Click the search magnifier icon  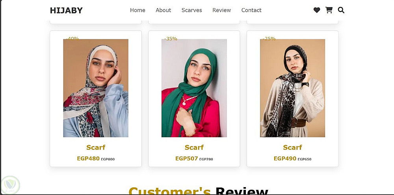[341, 10]
